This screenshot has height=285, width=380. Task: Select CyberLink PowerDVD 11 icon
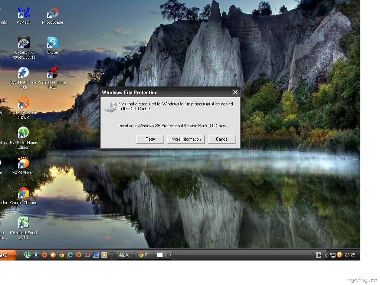point(23,48)
